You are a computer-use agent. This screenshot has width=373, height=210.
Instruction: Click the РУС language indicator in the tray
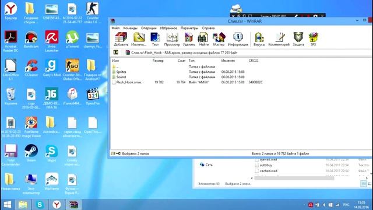pyautogui.click(x=346, y=205)
